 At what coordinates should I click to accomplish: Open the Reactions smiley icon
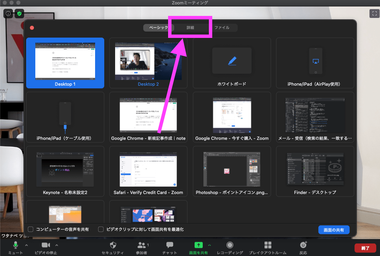point(303,245)
